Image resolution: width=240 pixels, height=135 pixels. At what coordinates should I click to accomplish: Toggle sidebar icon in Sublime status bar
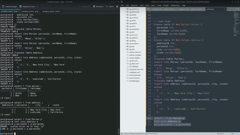pyautogui.click(x=122, y=133)
